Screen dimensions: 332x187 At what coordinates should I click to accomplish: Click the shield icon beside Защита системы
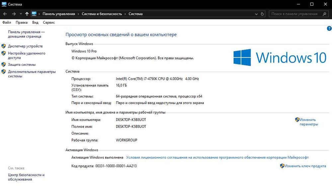(x=4, y=64)
